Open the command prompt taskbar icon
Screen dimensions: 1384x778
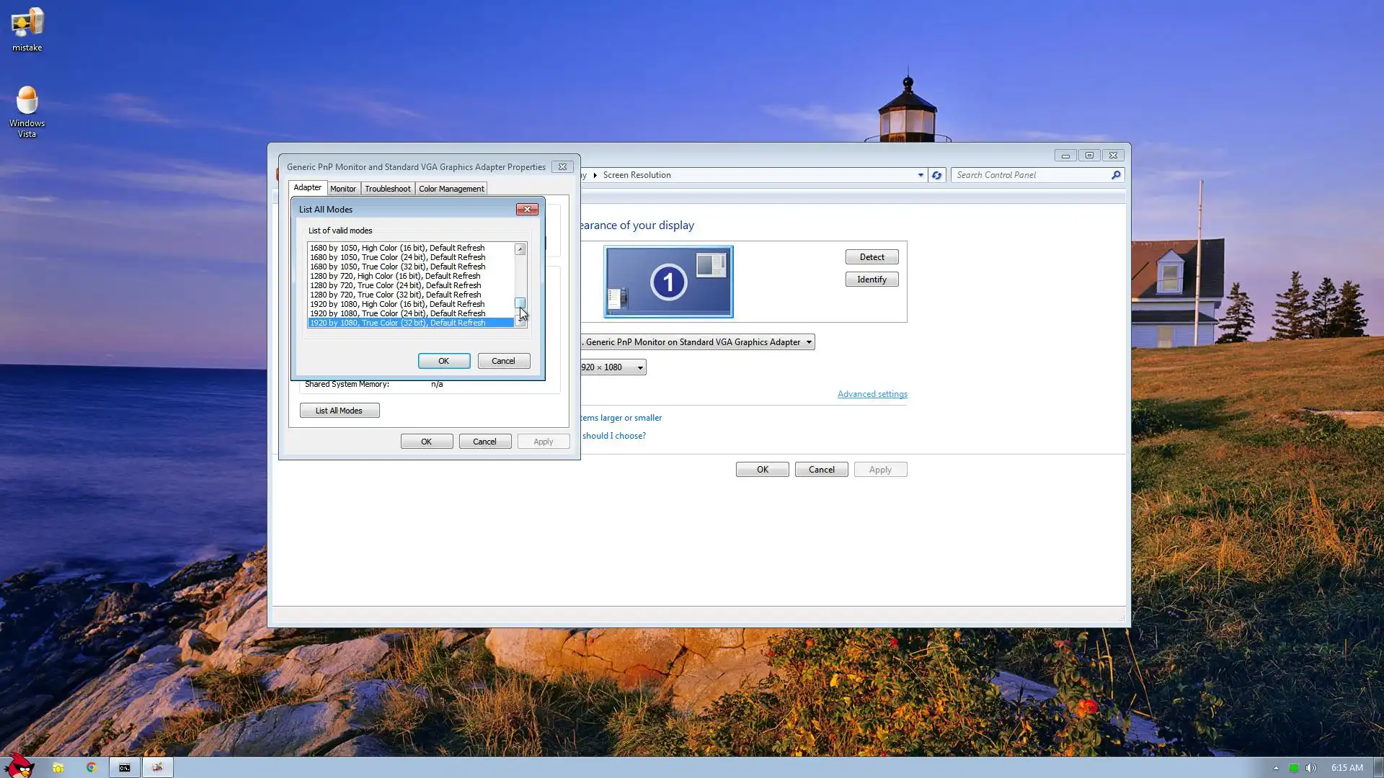pos(125,767)
